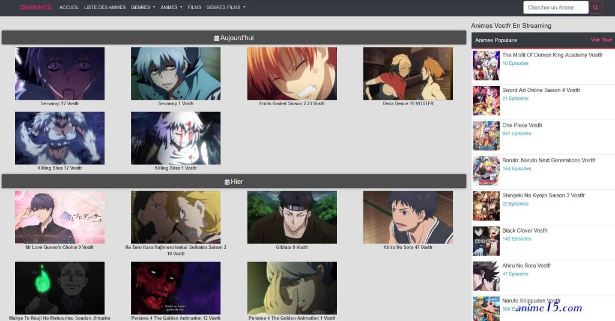This screenshot has height=321, width=615.
Task: Click the Hier section header
Action: [x=234, y=182]
